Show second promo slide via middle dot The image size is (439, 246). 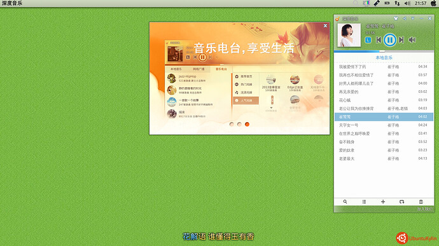239,124
